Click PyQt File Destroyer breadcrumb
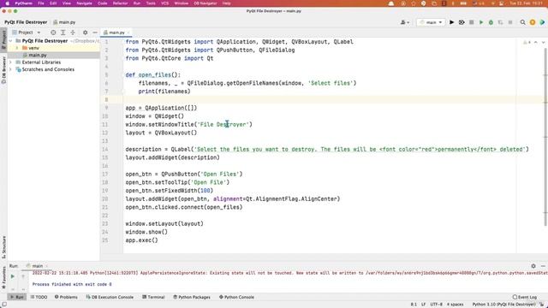 (26, 22)
